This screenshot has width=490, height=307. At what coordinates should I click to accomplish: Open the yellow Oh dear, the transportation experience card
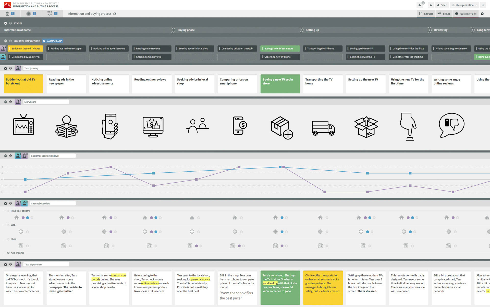(323, 288)
